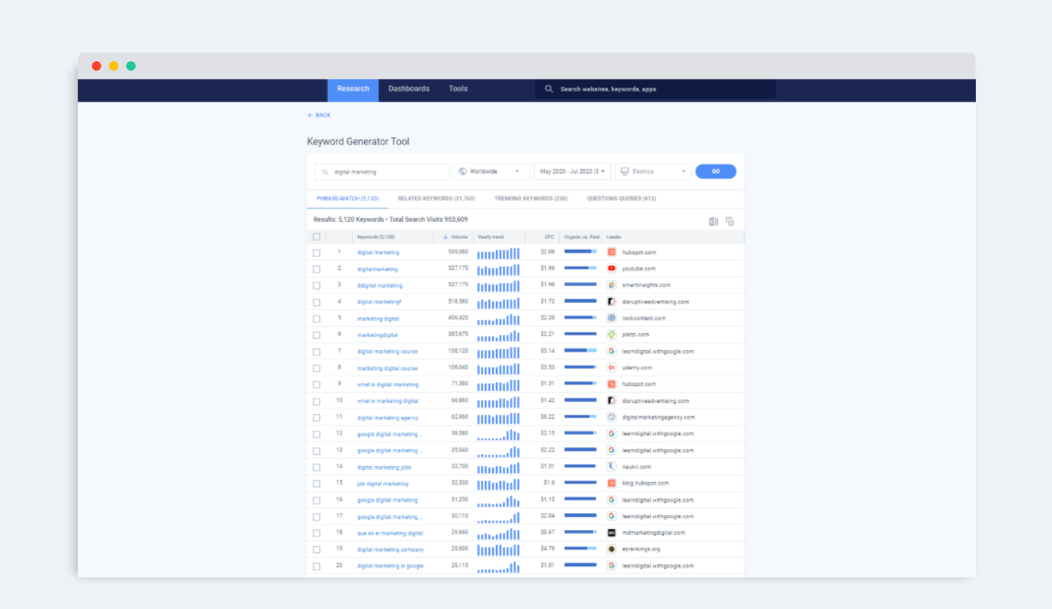Select the checkbox for row 11 digital marketing agency
Image resolution: width=1052 pixels, height=609 pixels.
coord(317,418)
